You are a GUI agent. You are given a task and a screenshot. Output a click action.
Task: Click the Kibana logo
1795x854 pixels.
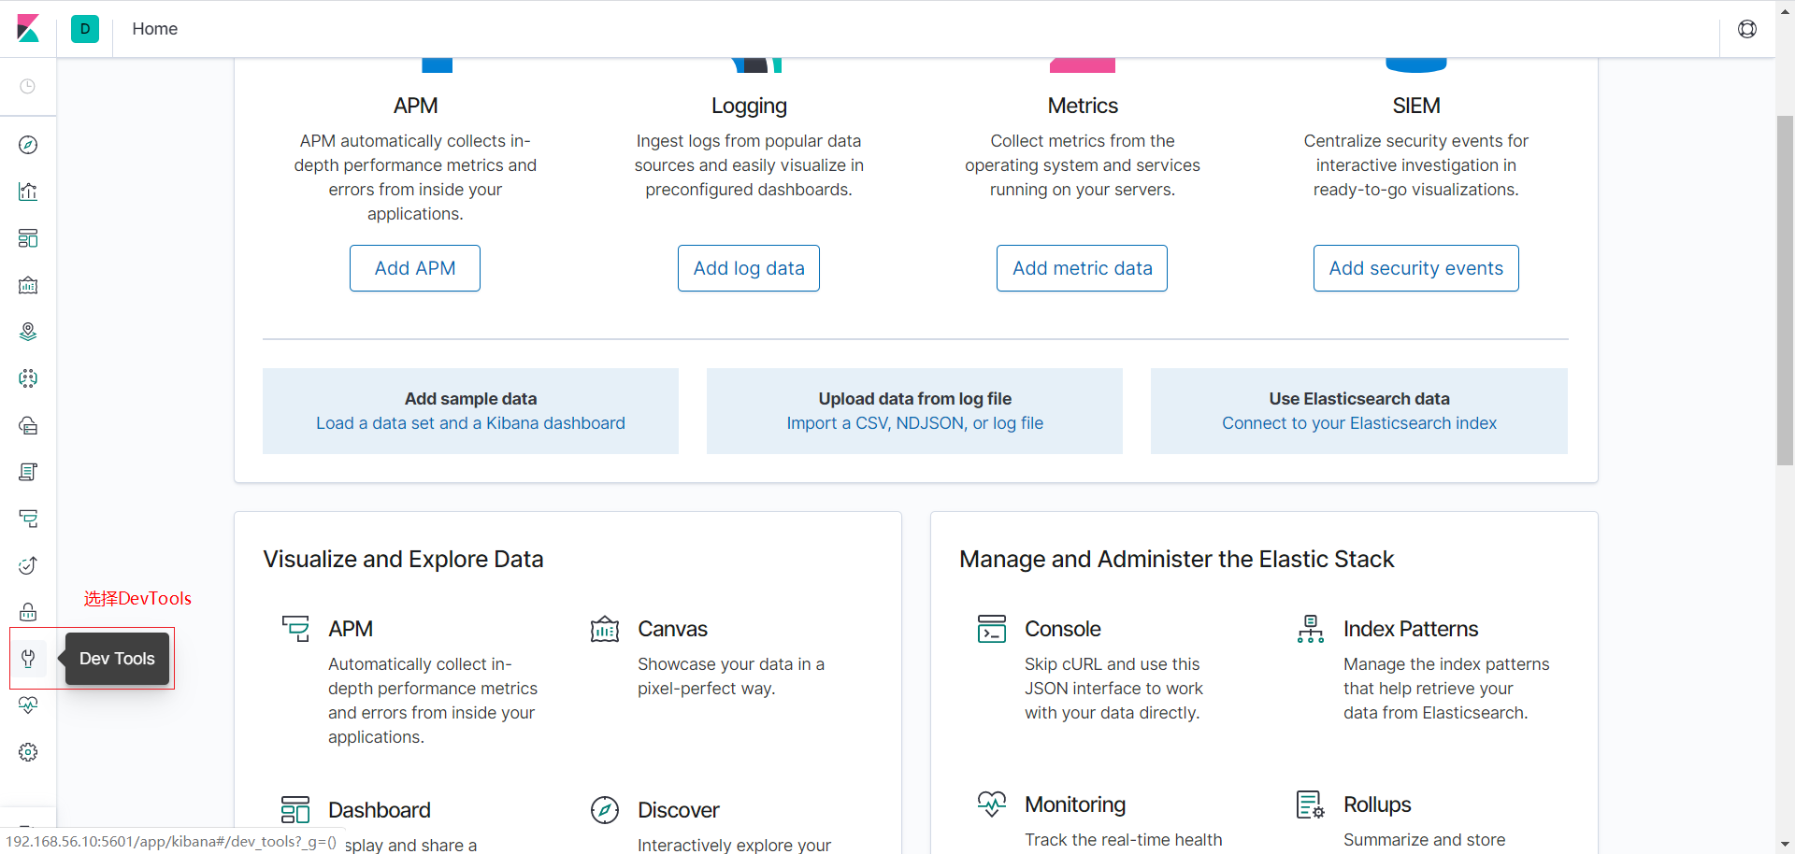pyautogui.click(x=28, y=28)
